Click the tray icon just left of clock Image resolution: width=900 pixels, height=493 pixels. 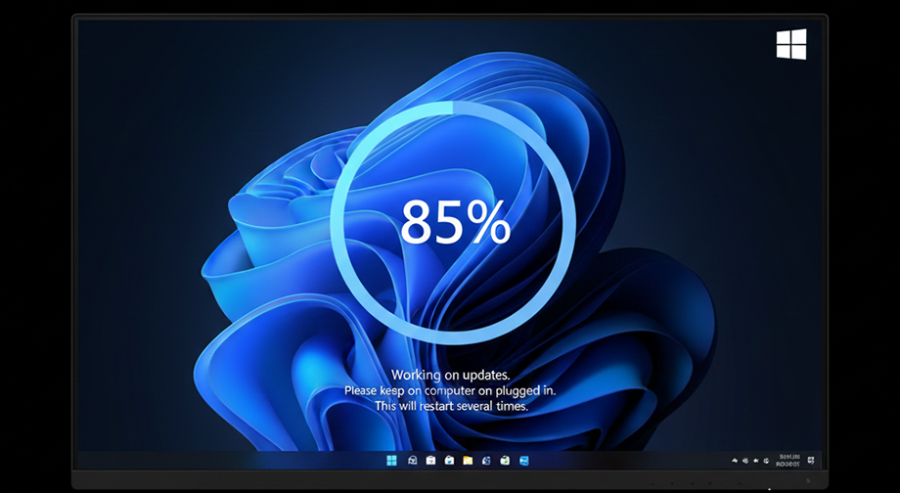[x=766, y=461]
